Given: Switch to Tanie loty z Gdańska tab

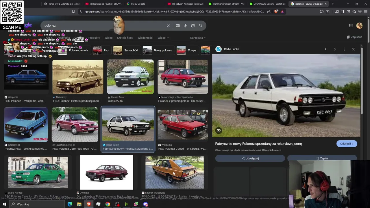Looking at the screenshot, I should click(x=62, y=4).
